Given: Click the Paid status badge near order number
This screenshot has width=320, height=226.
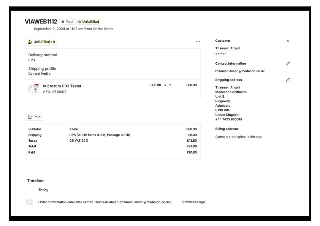Looking at the screenshot, I should [67, 22].
